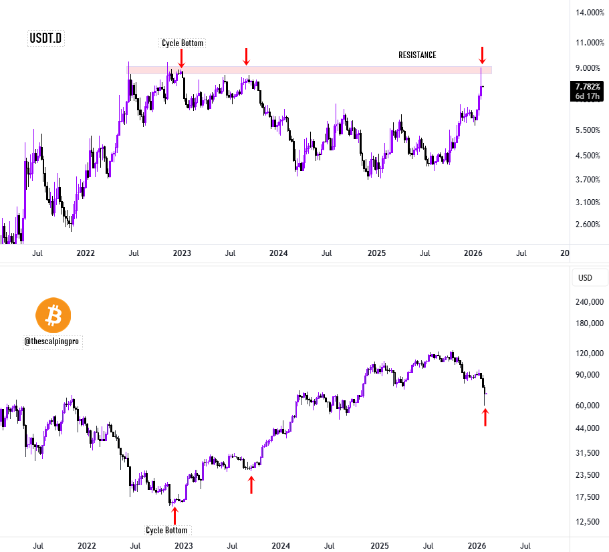Select the middle red up arrow on Bitcoin chart
Image resolution: width=609 pixels, height=552 pixels.
tap(251, 484)
